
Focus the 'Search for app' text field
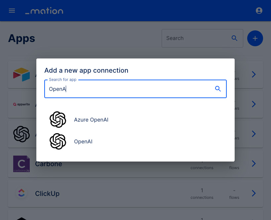click(x=135, y=89)
